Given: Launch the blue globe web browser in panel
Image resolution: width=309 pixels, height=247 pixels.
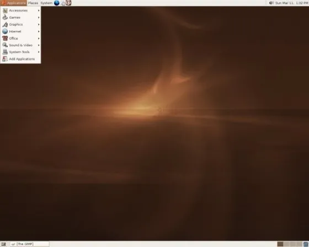Looking at the screenshot, I should point(56,3).
